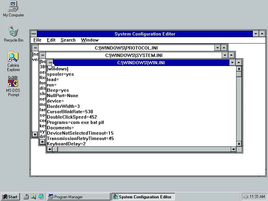Click SYSTEM.INI window's left scroll arrow
268x201 pixels.
point(42,142)
